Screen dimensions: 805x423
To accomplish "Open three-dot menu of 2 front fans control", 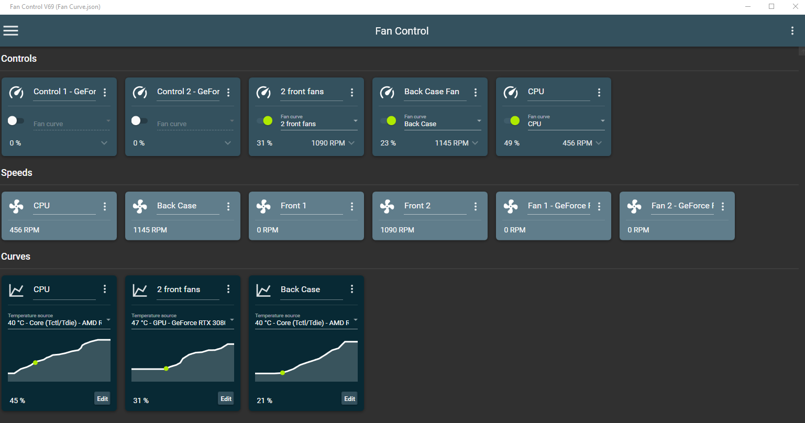I will (x=352, y=93).
